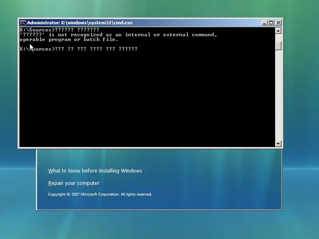Viewport: 319px width, 239px height.
Task: Click the console scrollbar down arrow
Action: tap(278, 144)
